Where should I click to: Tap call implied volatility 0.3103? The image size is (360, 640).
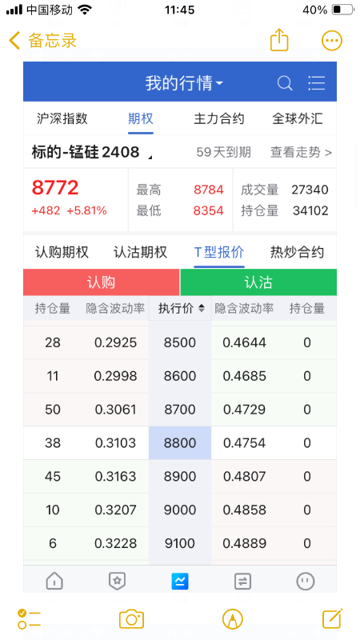pos(115,443)
